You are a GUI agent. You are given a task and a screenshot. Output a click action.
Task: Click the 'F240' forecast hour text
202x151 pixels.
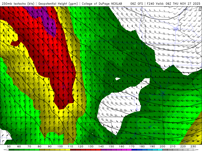coord(150,4)
